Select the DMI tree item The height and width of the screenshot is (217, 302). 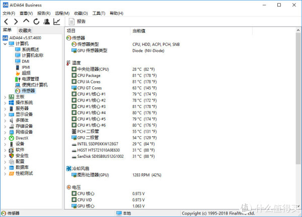click(26, 61)
